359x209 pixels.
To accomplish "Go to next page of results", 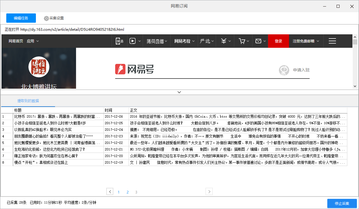I will (209, 191).
